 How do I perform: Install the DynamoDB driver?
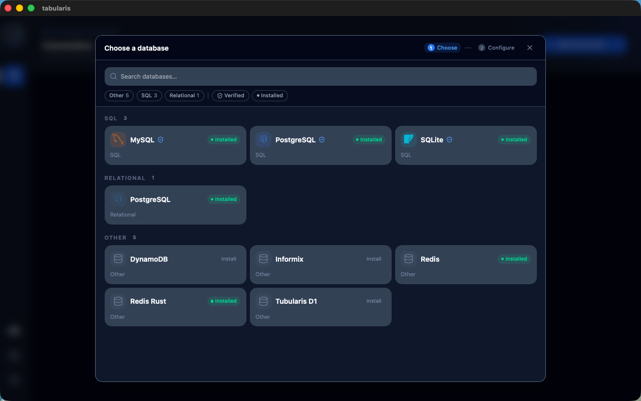(229, 259)
